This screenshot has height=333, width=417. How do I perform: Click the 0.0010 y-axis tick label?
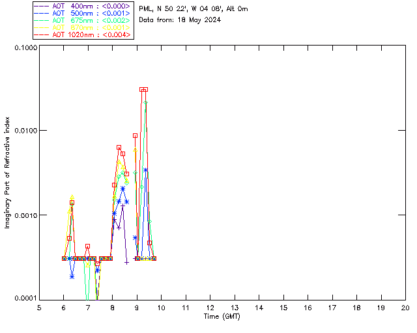[x=25, y=215]
